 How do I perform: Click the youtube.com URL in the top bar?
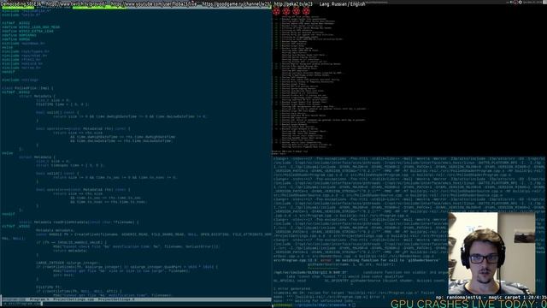point(155,4)
